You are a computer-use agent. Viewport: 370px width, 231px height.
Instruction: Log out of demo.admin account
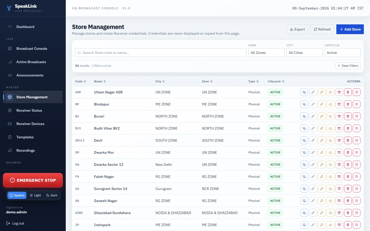point(15,223)
